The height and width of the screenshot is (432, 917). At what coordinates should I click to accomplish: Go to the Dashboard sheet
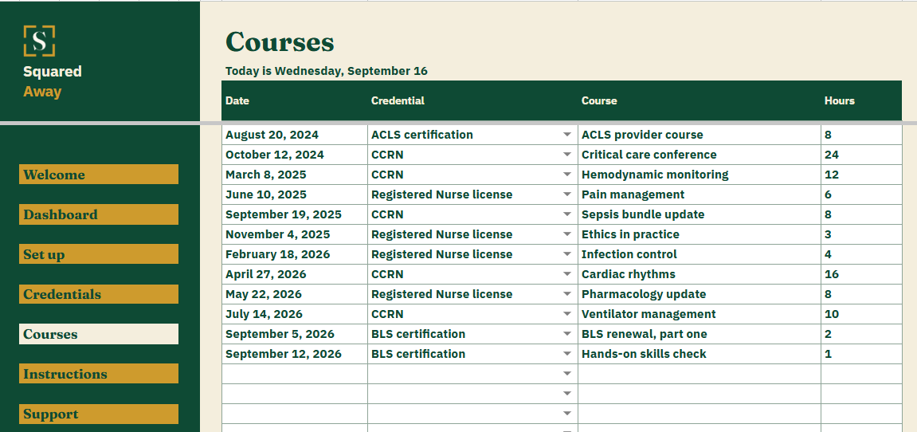tap(99, 214)
